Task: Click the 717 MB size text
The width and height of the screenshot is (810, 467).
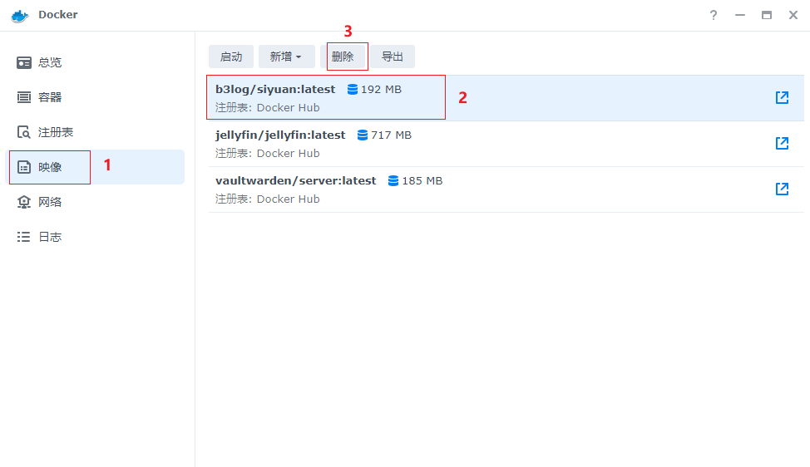Action: [x=391, y=135]
